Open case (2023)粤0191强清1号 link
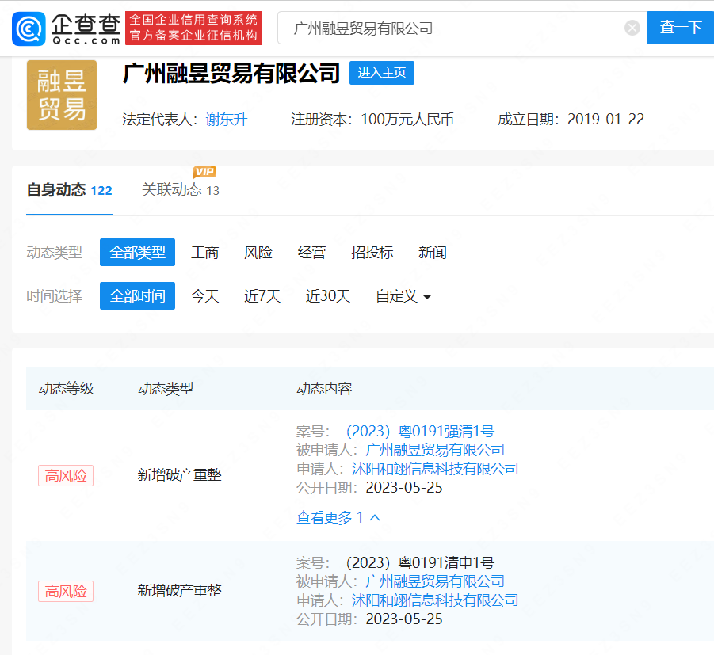This screenshot has width=714, height=655. pos(420,431)
